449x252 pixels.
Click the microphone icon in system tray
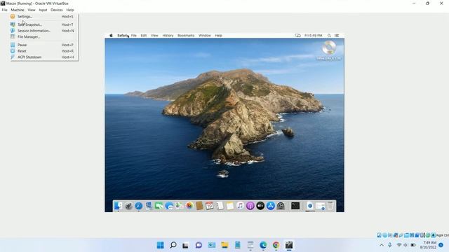390,245
